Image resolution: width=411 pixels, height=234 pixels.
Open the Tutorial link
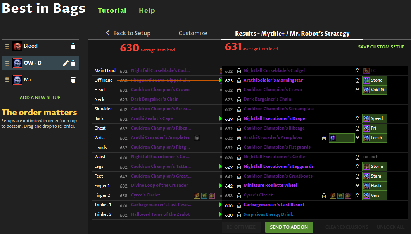[112, 10]
